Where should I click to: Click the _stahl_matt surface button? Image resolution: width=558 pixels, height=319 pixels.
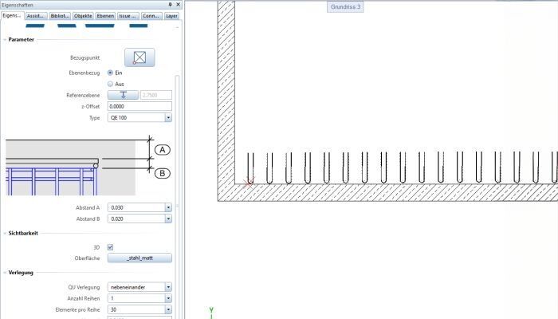click(x=139, y=258)
